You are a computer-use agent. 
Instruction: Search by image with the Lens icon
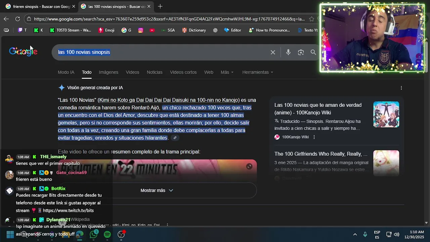[301, 52]
